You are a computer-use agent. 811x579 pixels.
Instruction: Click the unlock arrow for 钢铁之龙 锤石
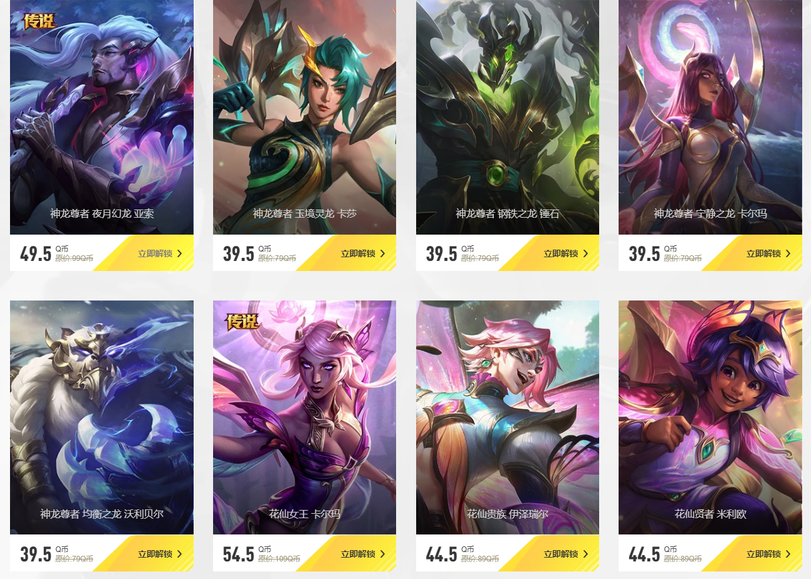tap(585, 253)
